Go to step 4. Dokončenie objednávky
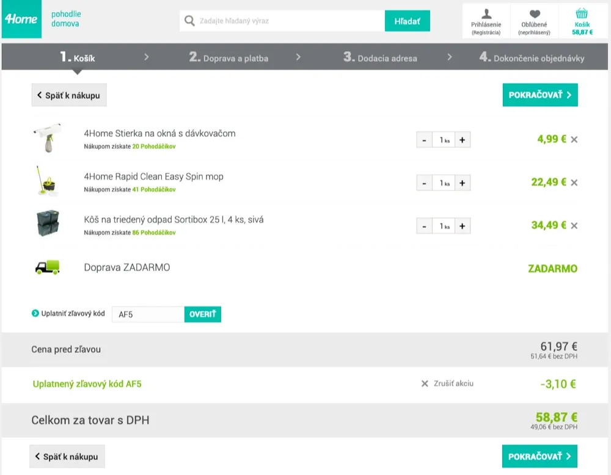 532,57
